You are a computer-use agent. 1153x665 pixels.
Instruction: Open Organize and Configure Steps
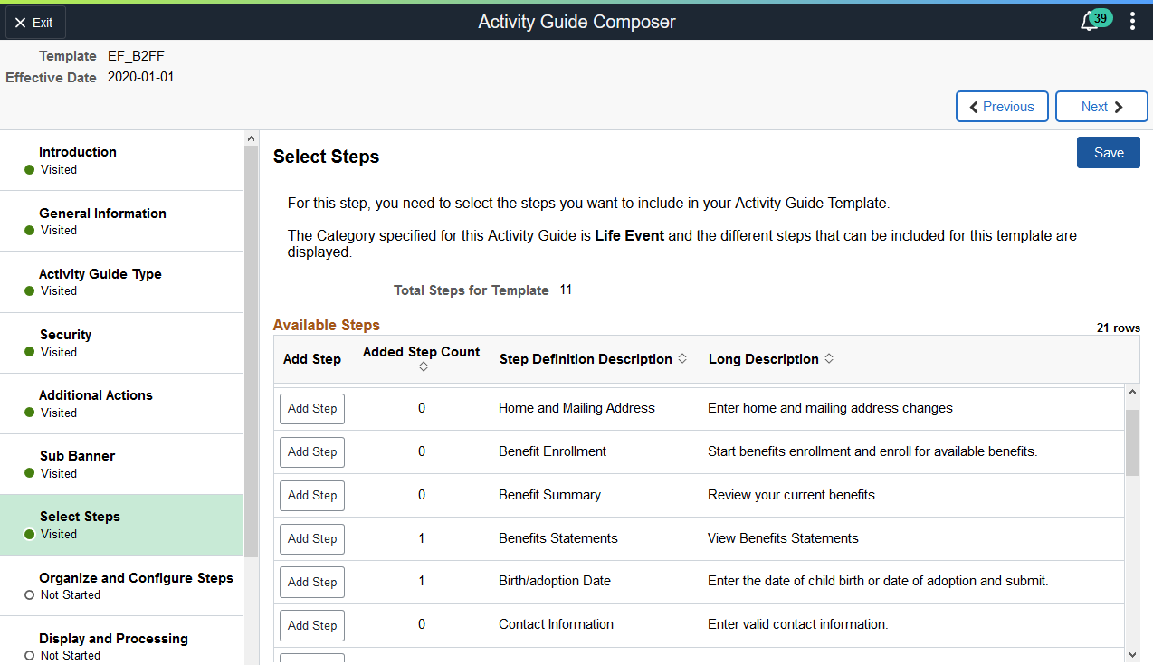122,585
